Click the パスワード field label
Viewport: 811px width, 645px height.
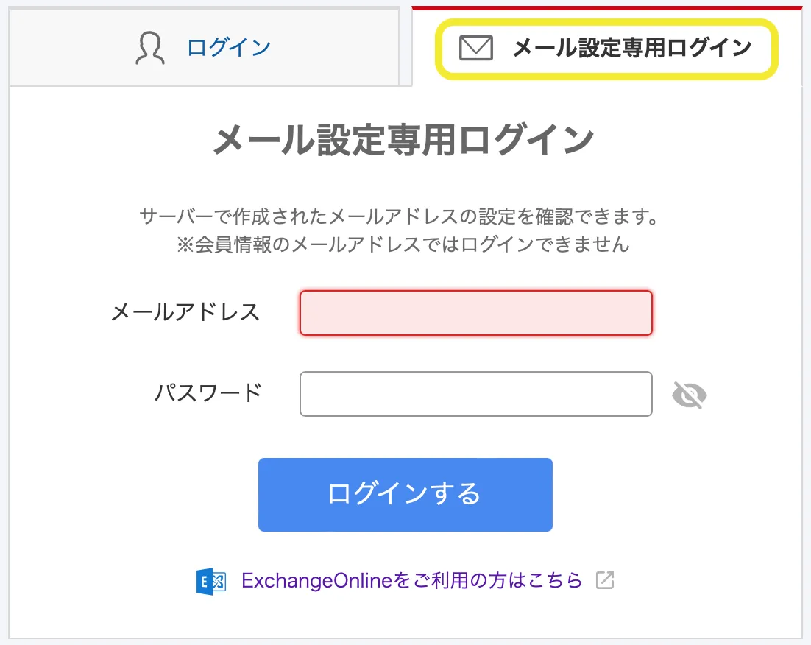tap(208, 392)
